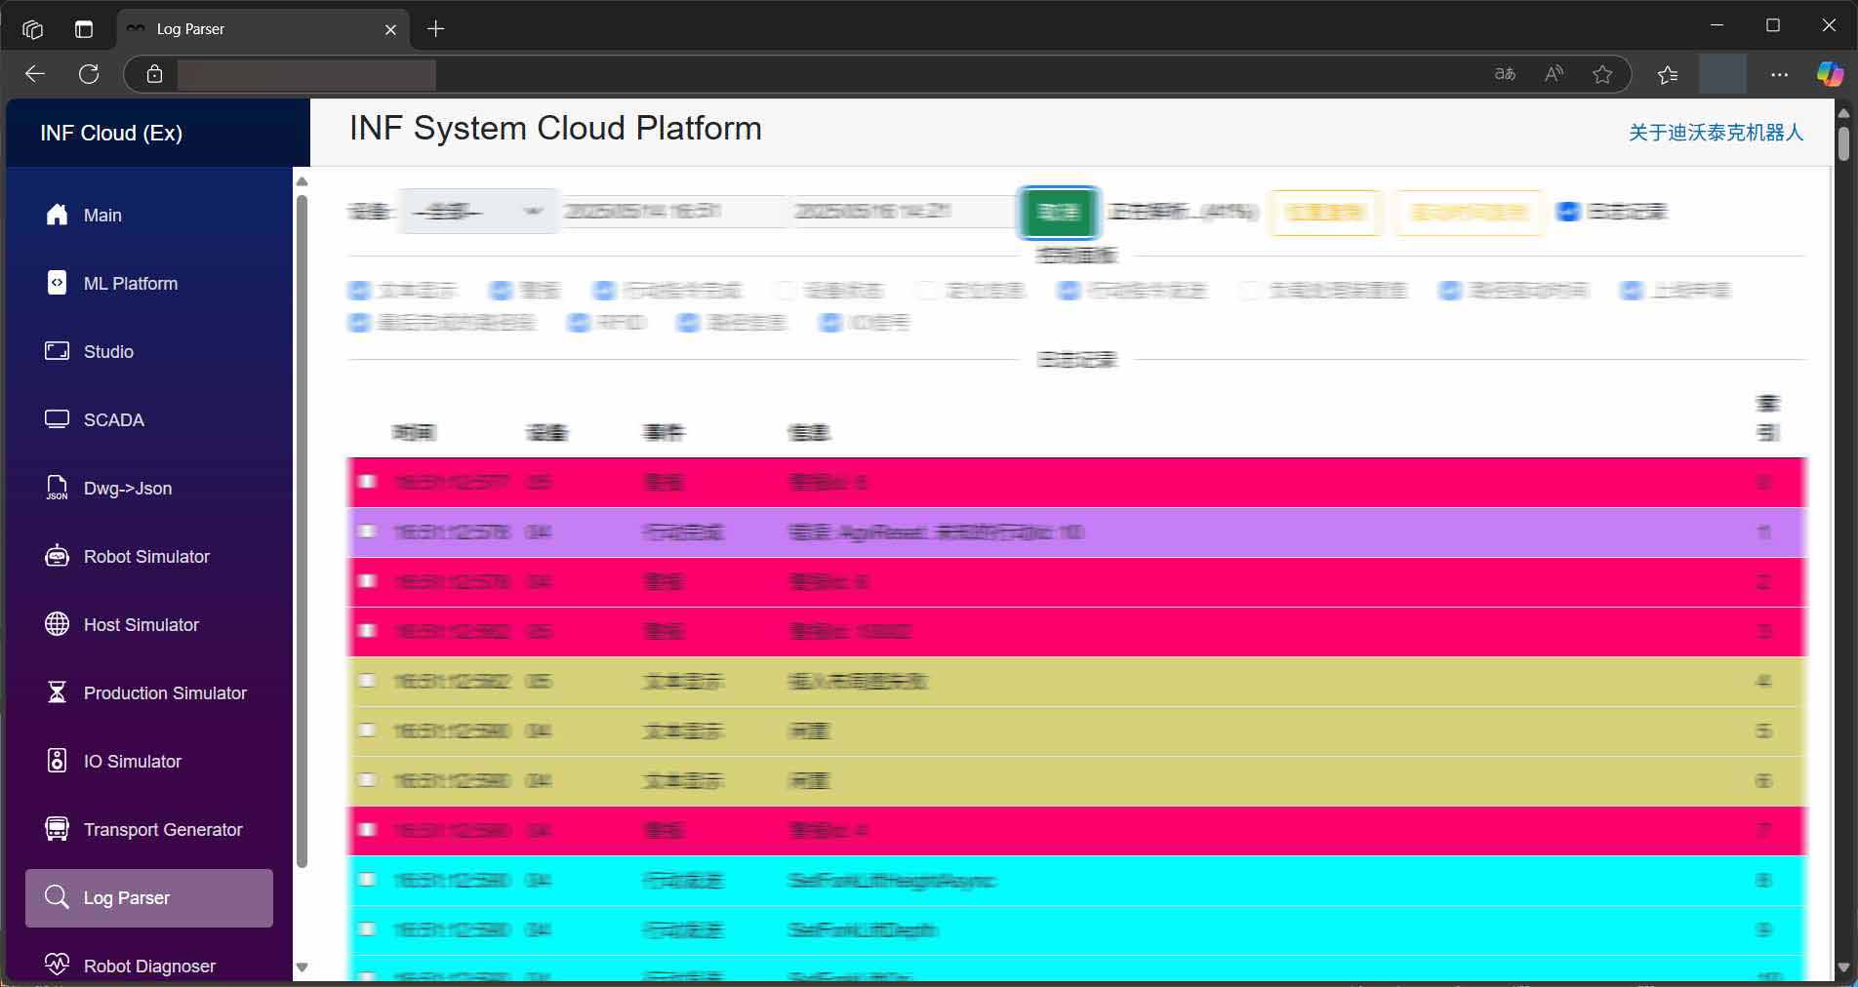
Task: Close the Log Parser tab
Action: pyautogui.click(x=390, y=29)
